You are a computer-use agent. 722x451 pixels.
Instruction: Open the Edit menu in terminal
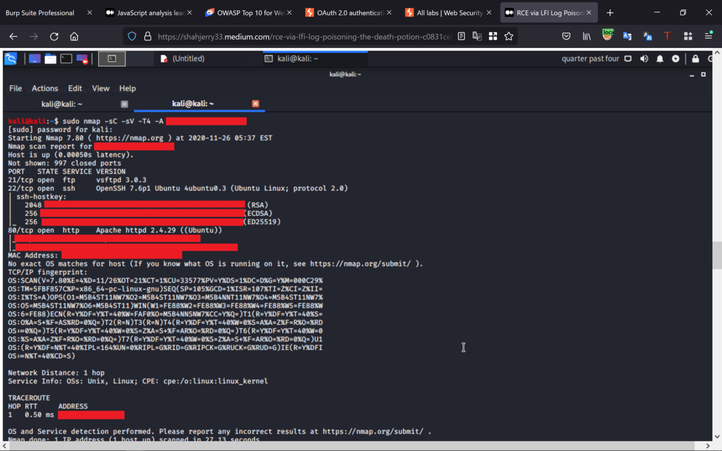(x=75, y=88)
